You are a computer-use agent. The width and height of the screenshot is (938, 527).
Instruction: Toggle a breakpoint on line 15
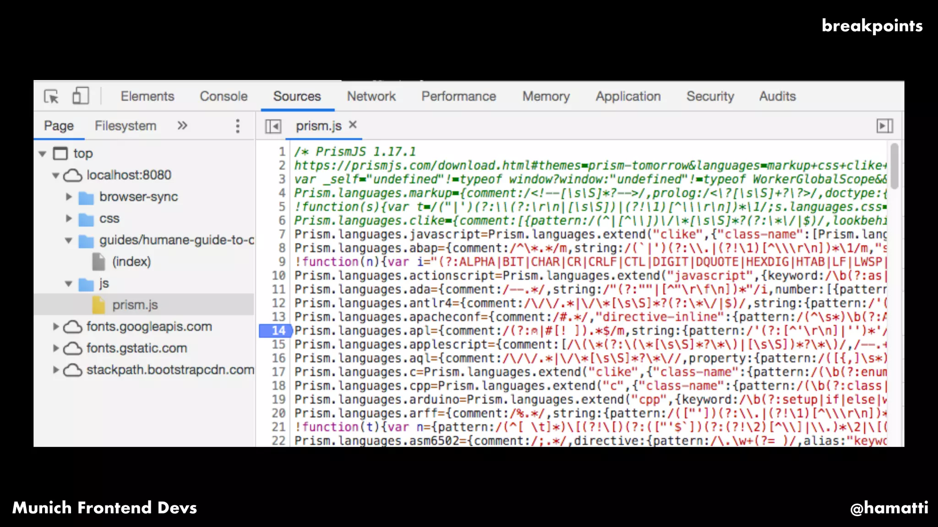pyautogui.click(x=278, y=344)
